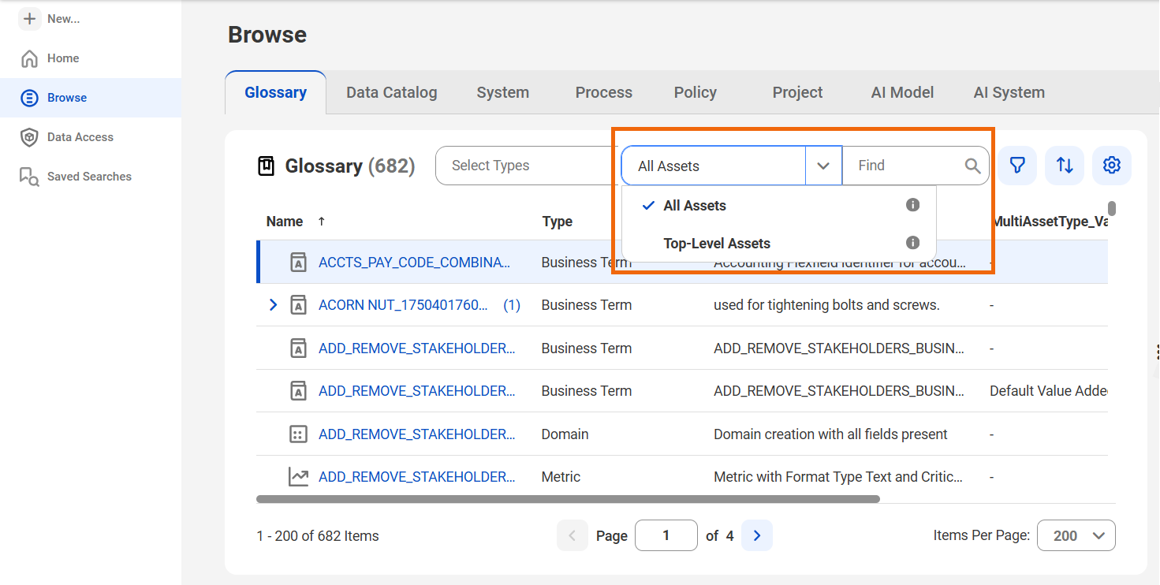The image size is (1160, 585).
Task: Switch to the Project tab
Action: (x=797, y=92)
